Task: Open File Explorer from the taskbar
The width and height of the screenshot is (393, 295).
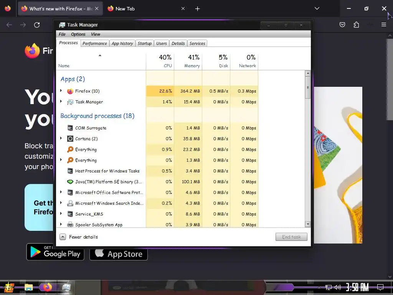Action: [x=28, y=287]
